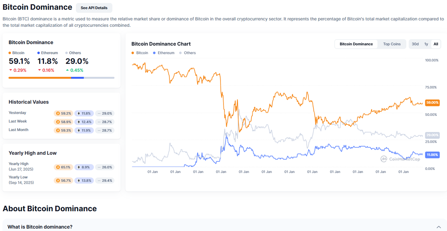Click the red down arrow beside 0.29%

click(10, 70)
